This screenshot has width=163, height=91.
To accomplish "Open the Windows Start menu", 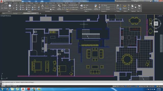I will (x=2, y=89).
